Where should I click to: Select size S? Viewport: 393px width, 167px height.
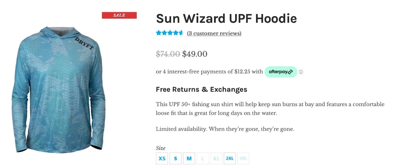(176, 158)
